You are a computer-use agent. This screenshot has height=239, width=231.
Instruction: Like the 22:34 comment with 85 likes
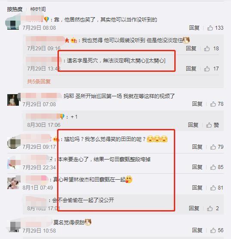click(x=213, y=167)
